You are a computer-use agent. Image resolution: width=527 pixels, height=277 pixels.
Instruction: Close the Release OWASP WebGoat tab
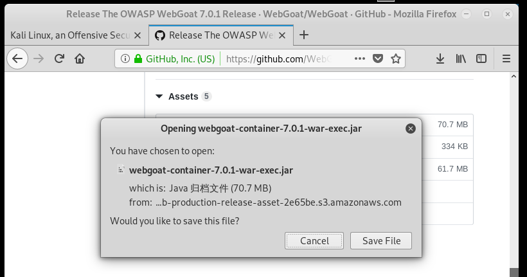coord(282,35)
